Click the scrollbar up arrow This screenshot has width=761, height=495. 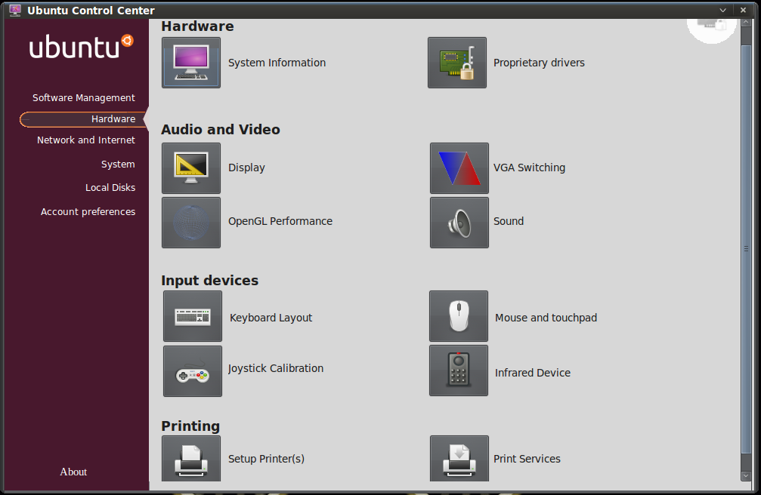point(746,23)
